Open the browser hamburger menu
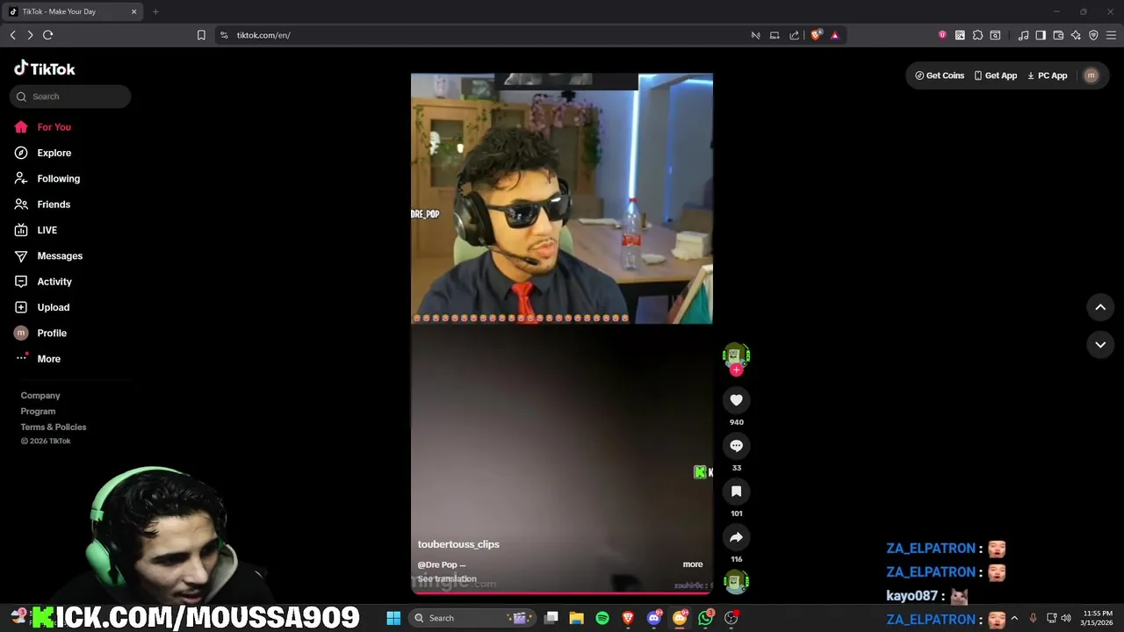The image size is (1124, 632). 1111,35
